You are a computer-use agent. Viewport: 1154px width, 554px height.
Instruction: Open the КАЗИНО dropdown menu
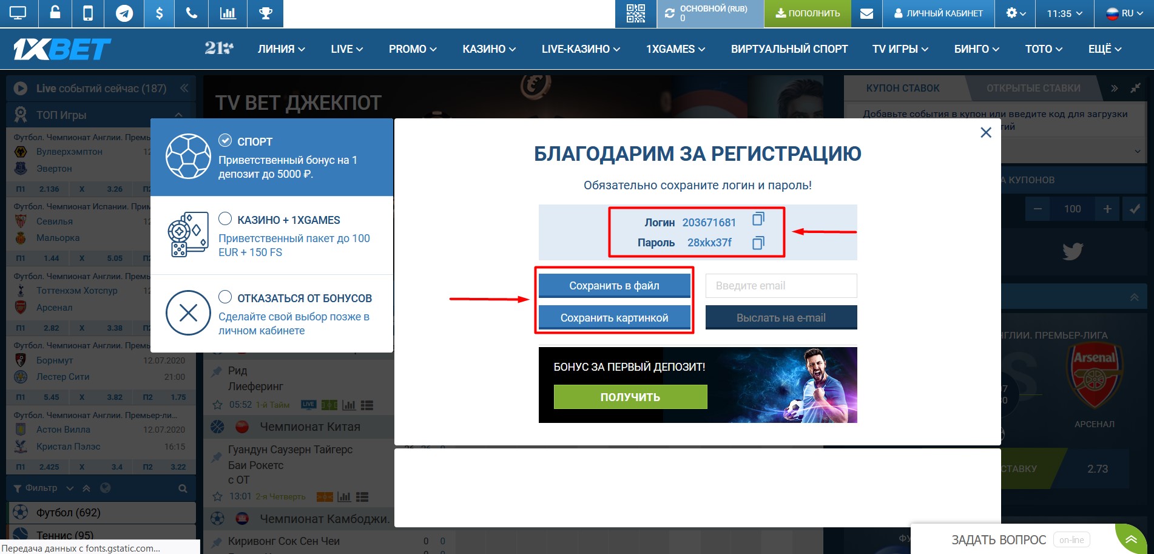[x=489, y=49]
